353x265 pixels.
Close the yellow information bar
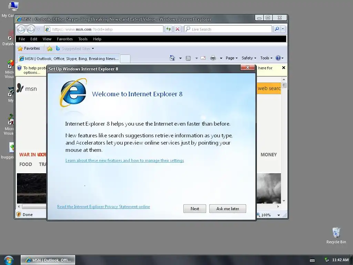(x=284, y=68)
